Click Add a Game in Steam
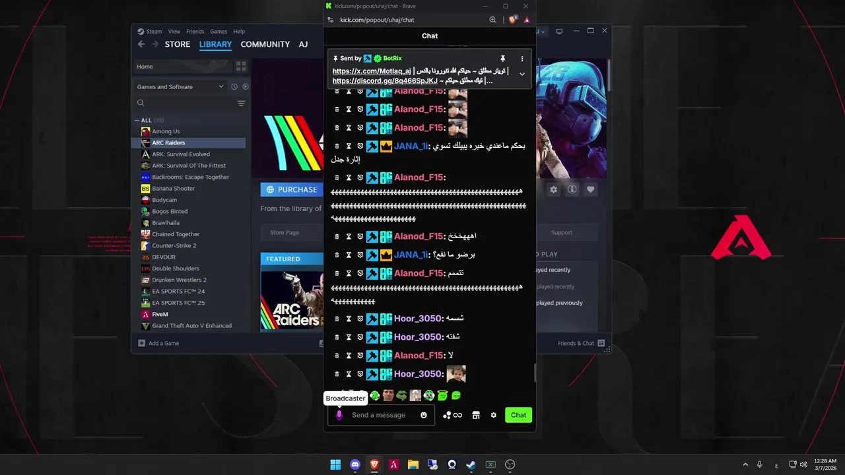The image size is (845, 475). pyautogui.click(x=158, y=343)
